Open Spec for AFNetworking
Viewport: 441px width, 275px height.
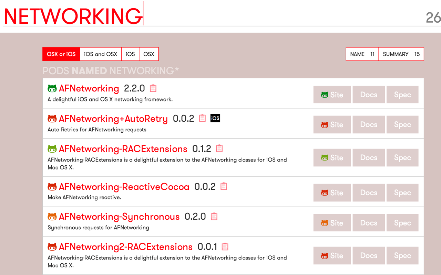click(x=402, y=95)
